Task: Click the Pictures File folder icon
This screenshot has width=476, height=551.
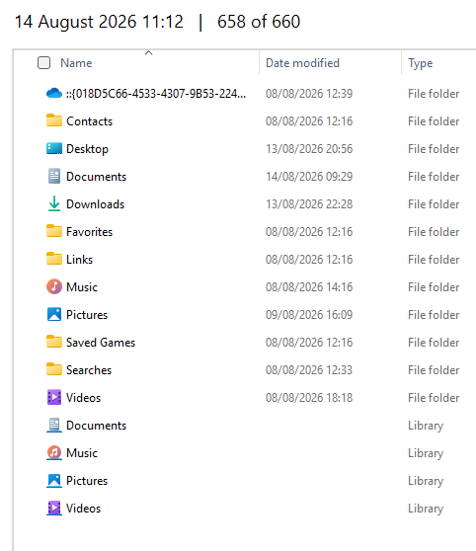Action: coord(54,315)
